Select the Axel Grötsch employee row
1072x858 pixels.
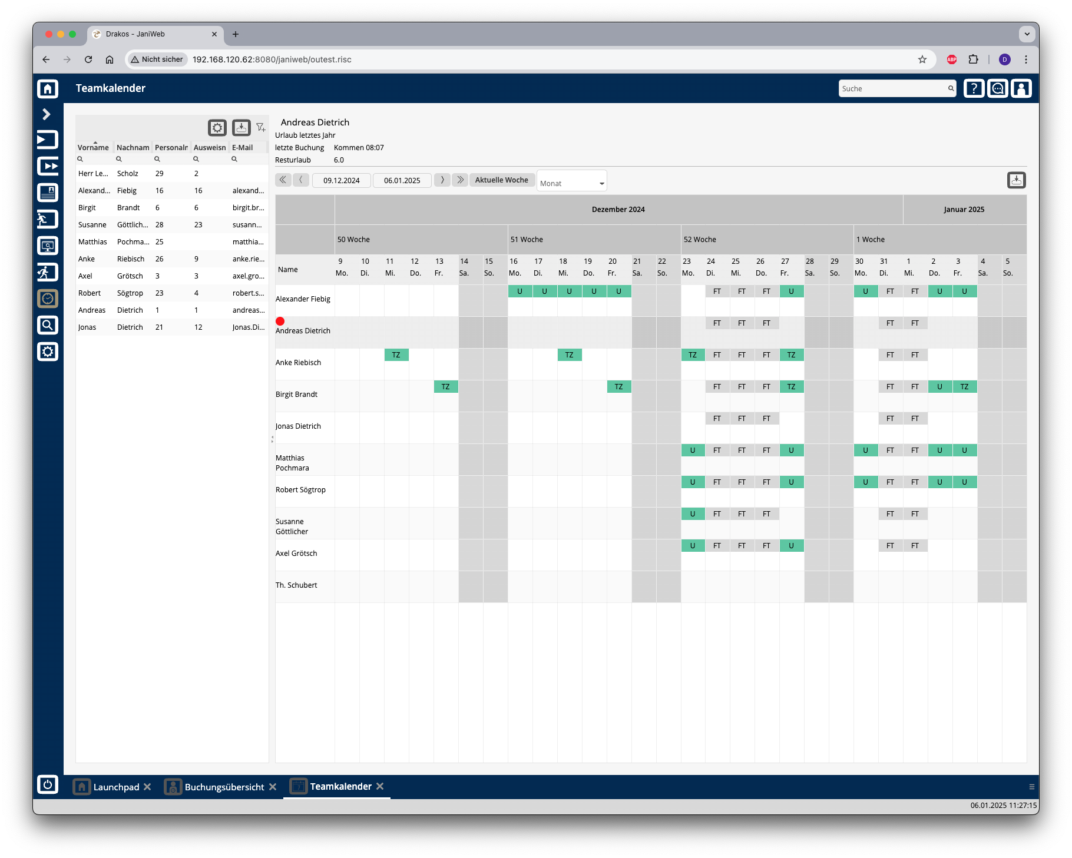[172, 276]
